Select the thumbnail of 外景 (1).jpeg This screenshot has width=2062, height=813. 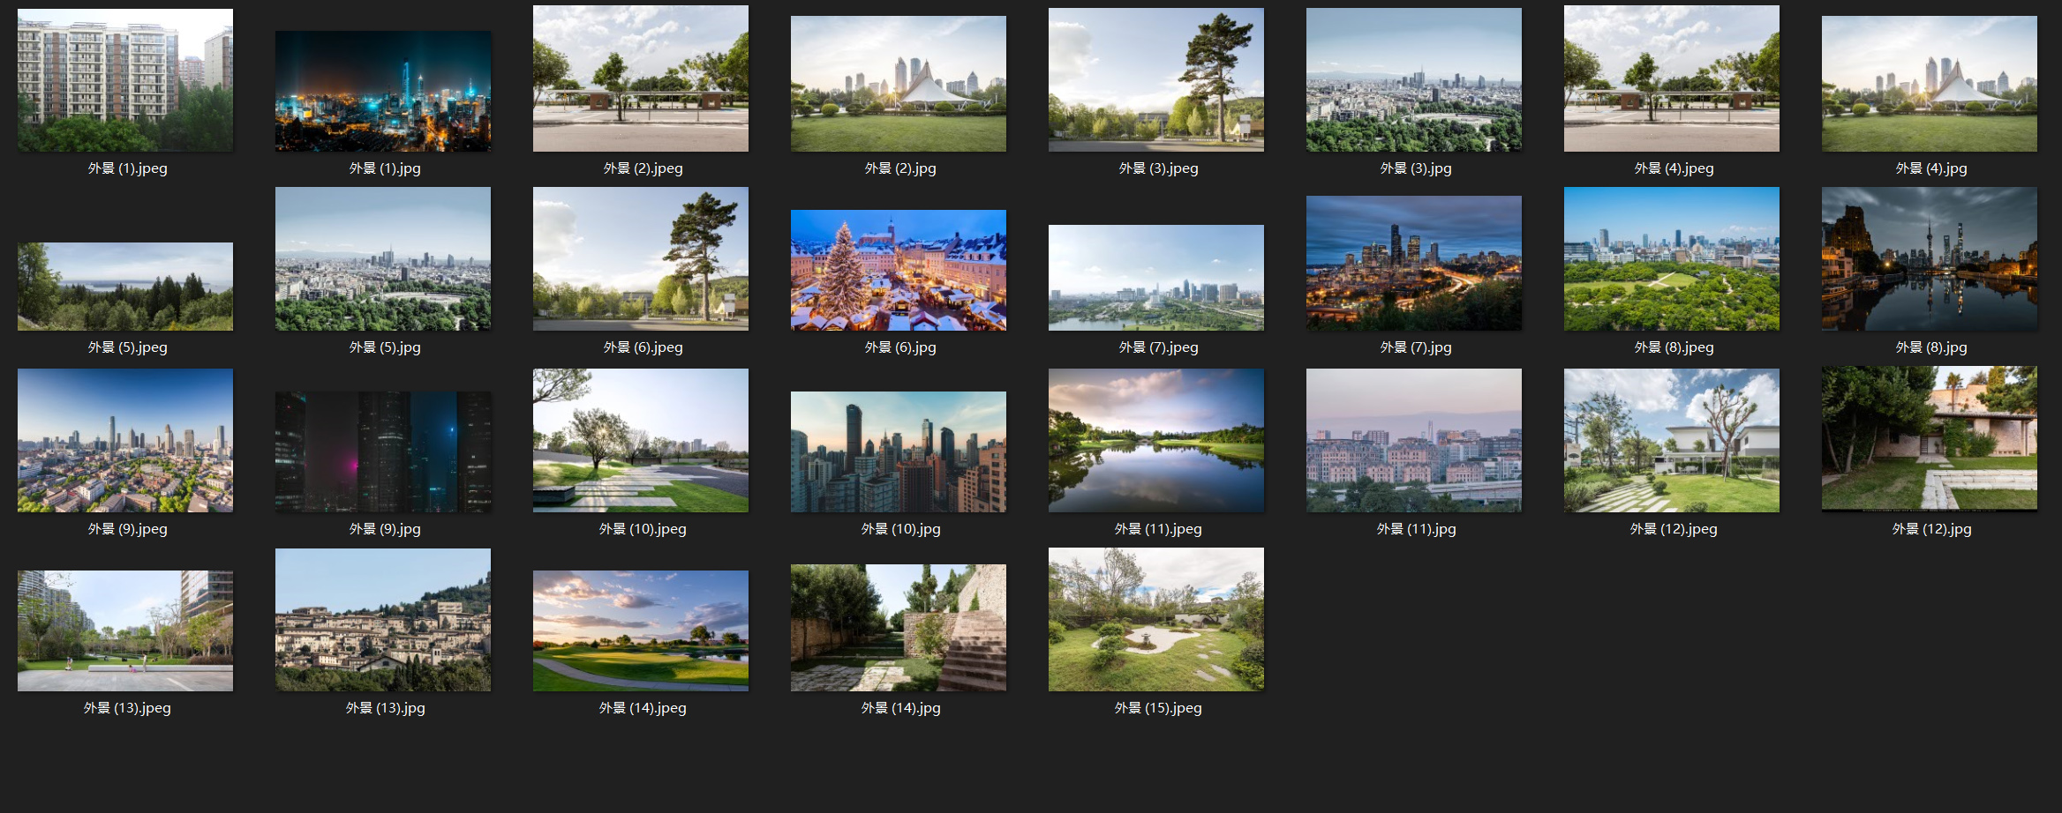125,80
